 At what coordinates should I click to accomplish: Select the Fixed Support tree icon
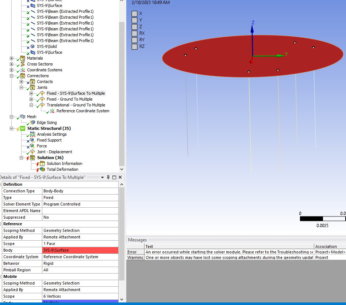(x=32, y=140)
